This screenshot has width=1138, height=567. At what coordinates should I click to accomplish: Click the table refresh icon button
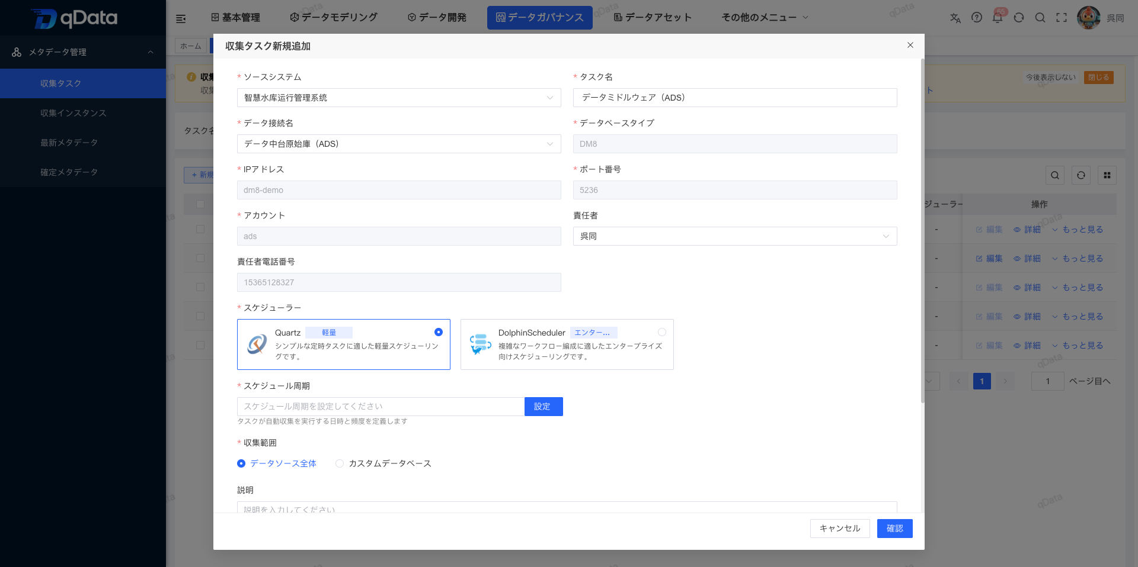[x=1081, y=175]
